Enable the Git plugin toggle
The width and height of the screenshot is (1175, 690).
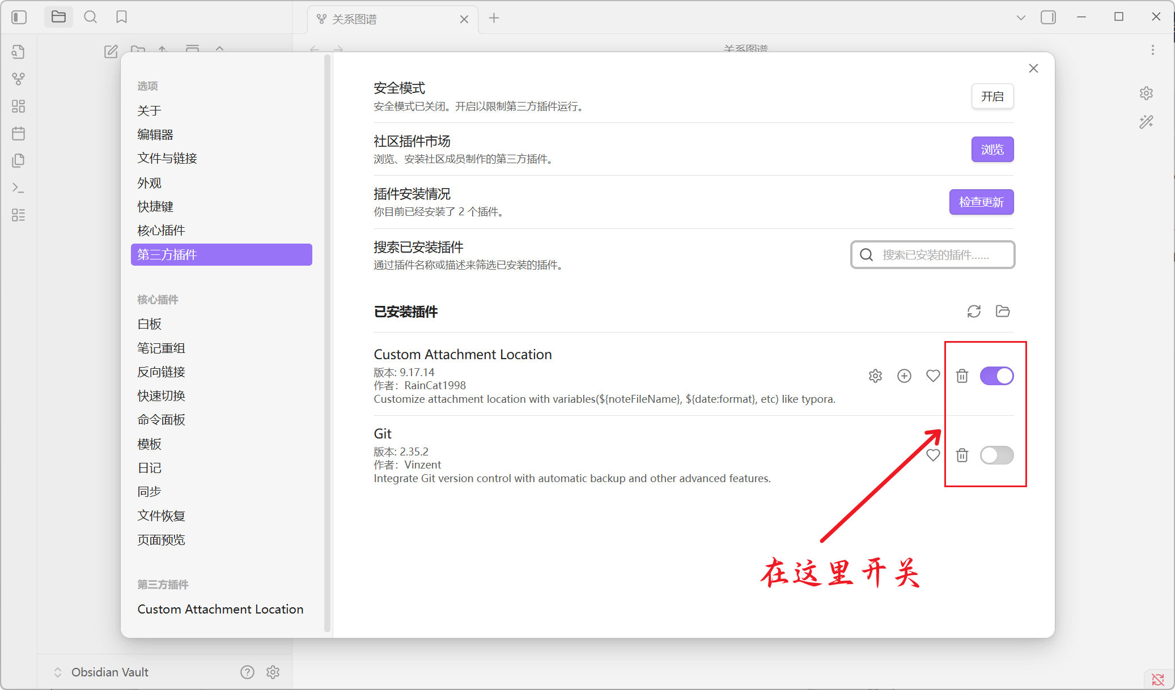996,455
